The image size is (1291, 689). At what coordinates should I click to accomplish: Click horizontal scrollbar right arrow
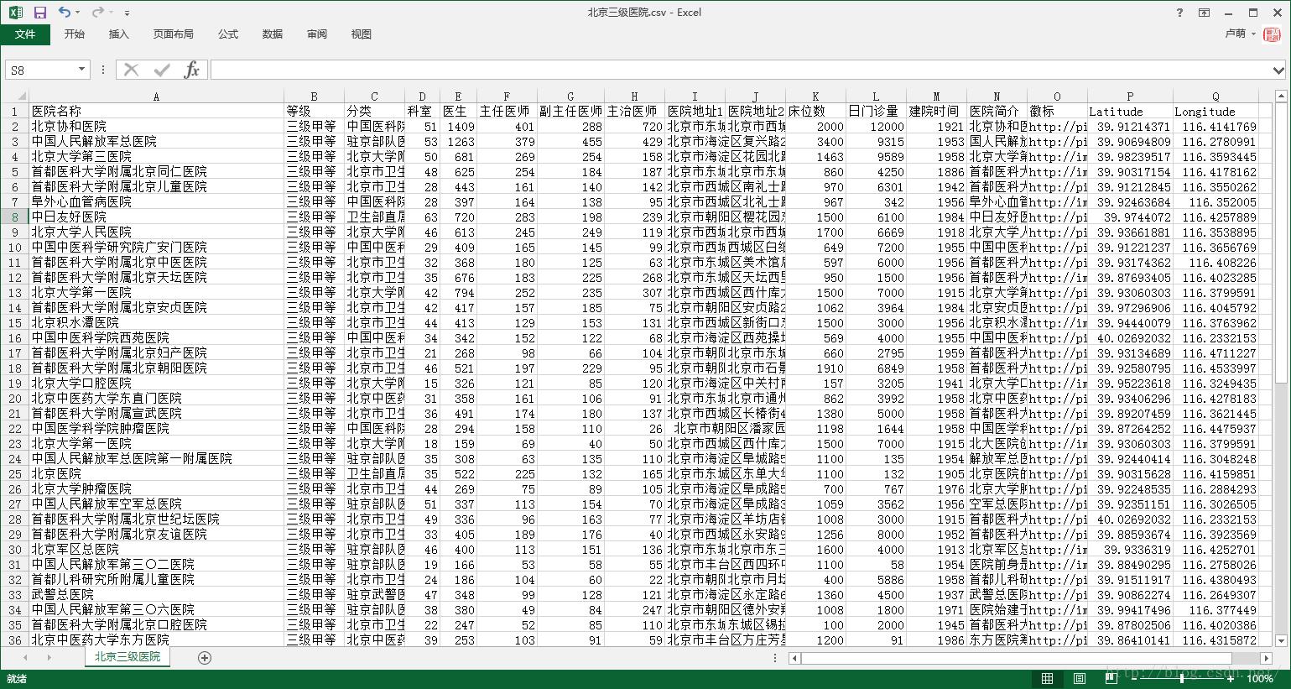(x=1266, y=659)
